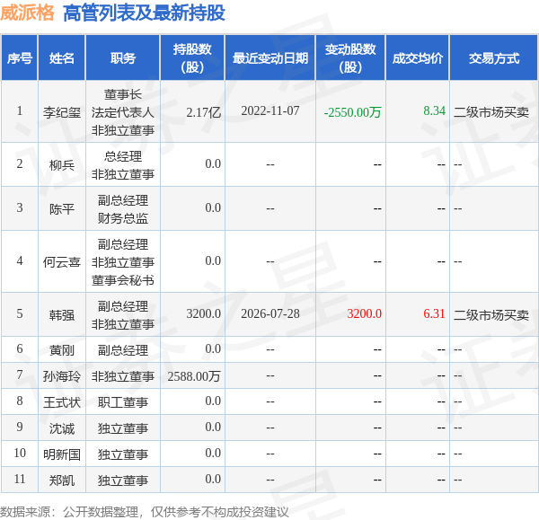Click the date 2026-07-28 cell

click(x=270, y=313)
